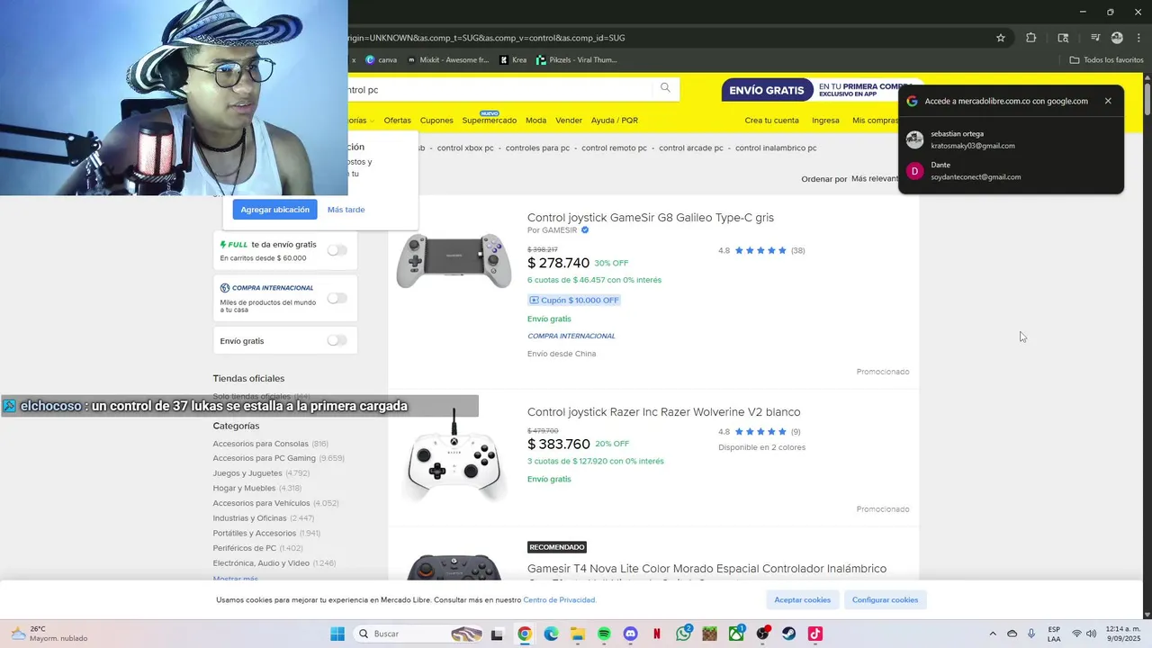Open the Ordenar por Más relevantes dropdown
Screen dimensions: 1152x648
pyautogui.click(x=876, y=179)
